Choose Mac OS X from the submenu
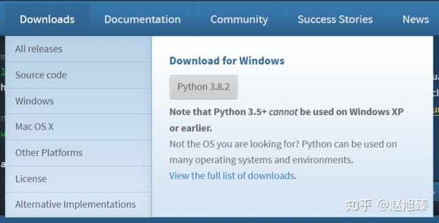The height and width of the screenshot is (223, 439). [79, 127]
